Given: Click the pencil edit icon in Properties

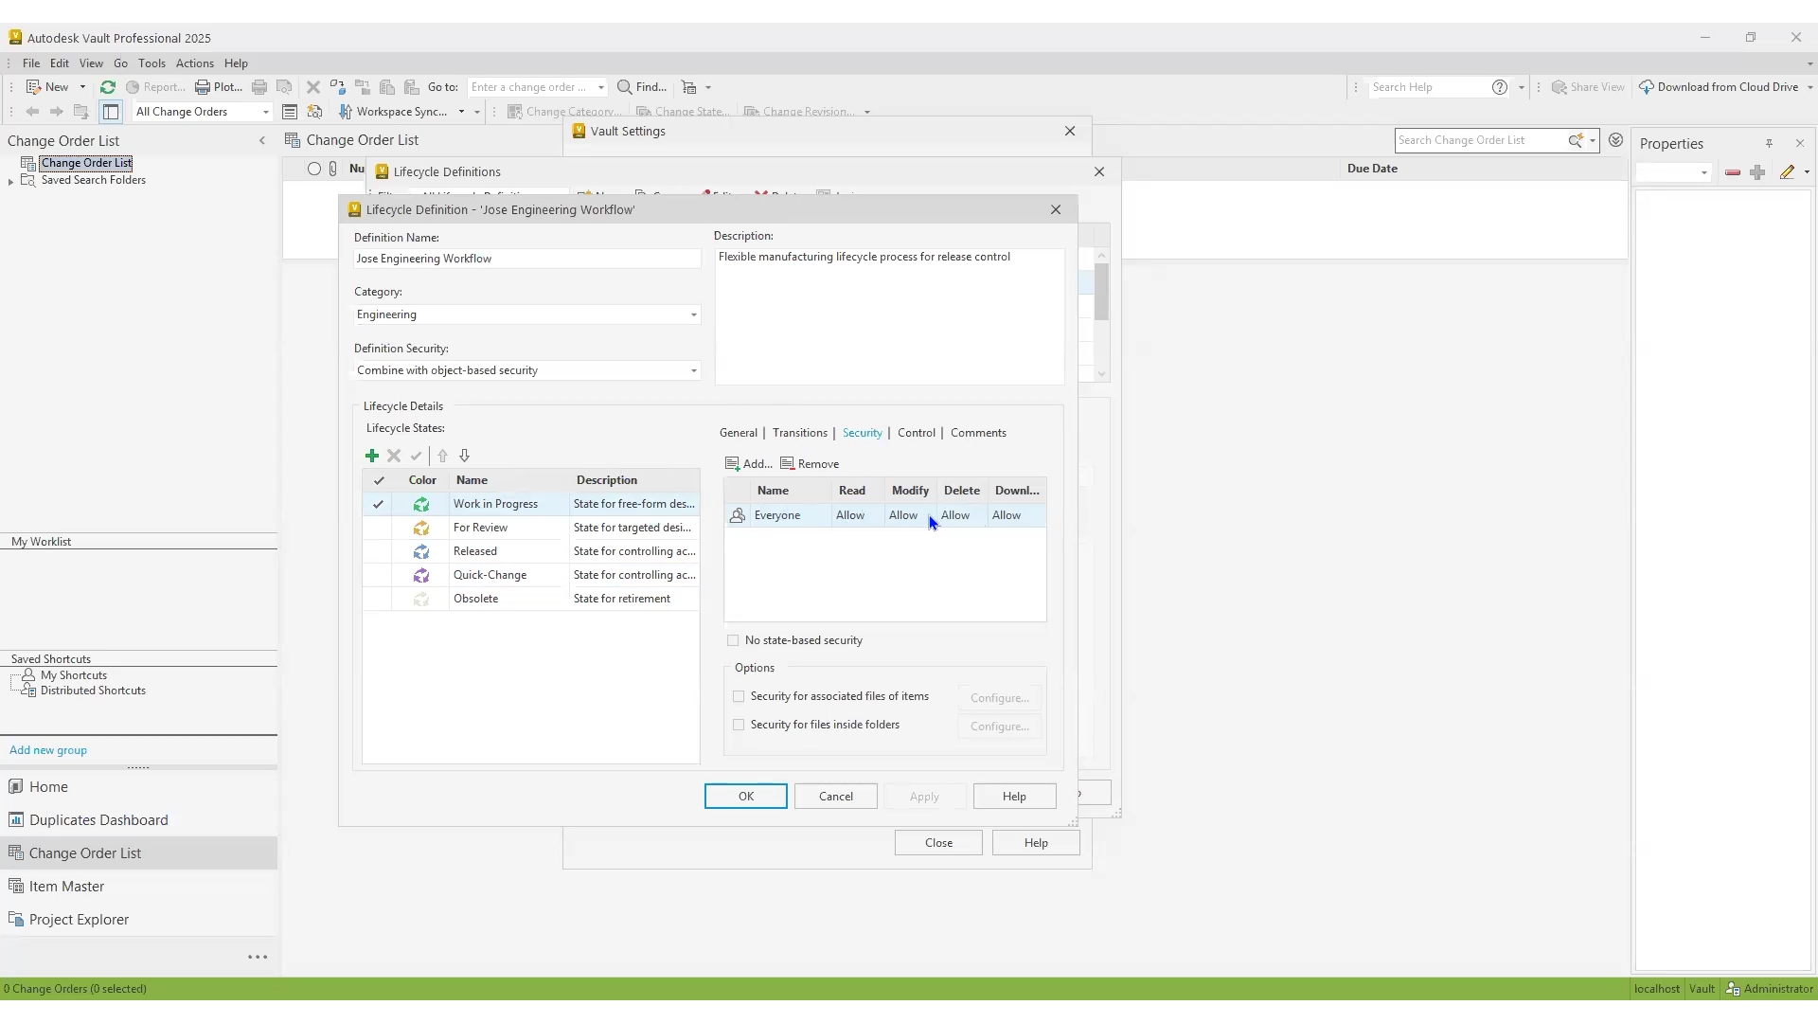Looking at the screenshot, I should [1787, 172].
